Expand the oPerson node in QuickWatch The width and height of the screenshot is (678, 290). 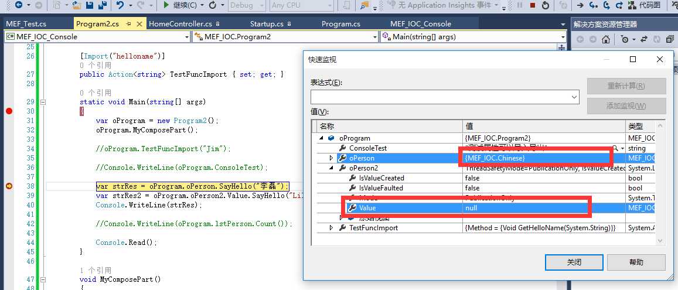coord(332,158)
